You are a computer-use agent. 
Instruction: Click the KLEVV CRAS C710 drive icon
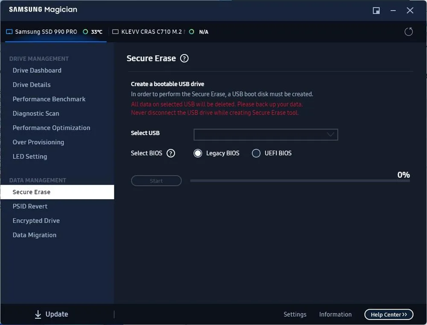point(115,32)
